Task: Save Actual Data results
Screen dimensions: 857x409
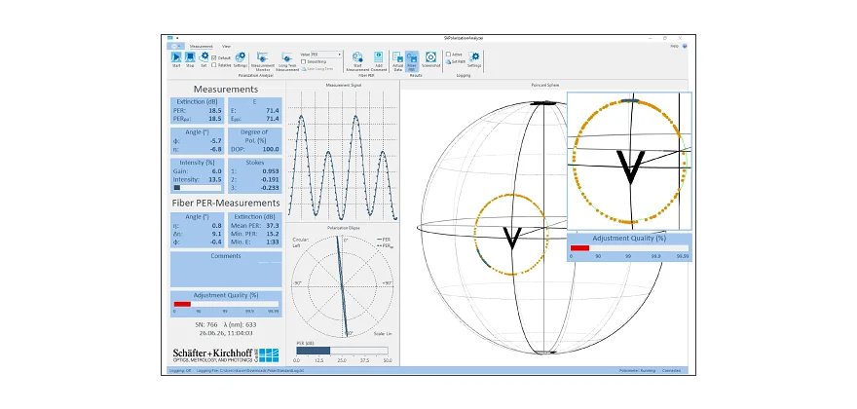Action: 398,61
